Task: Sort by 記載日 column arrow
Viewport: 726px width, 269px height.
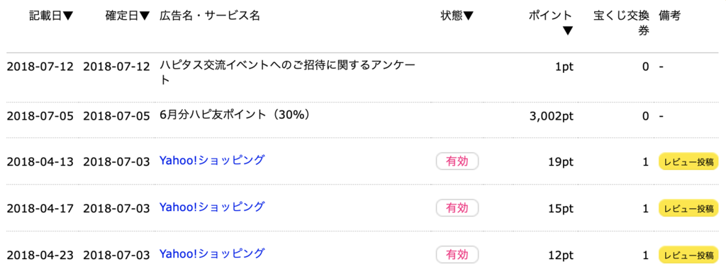Action: (68, 16)
